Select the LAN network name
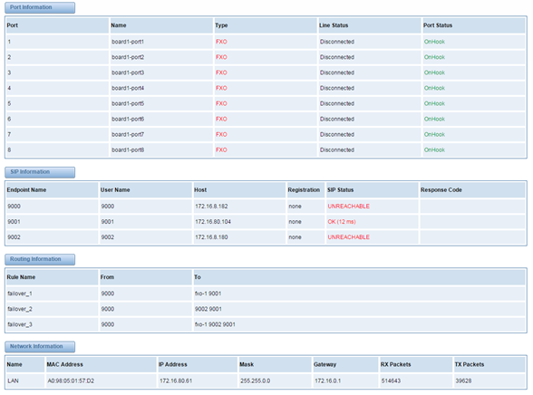Image resolution: width=533 pixels, height=395 pixels. [13, 381]
